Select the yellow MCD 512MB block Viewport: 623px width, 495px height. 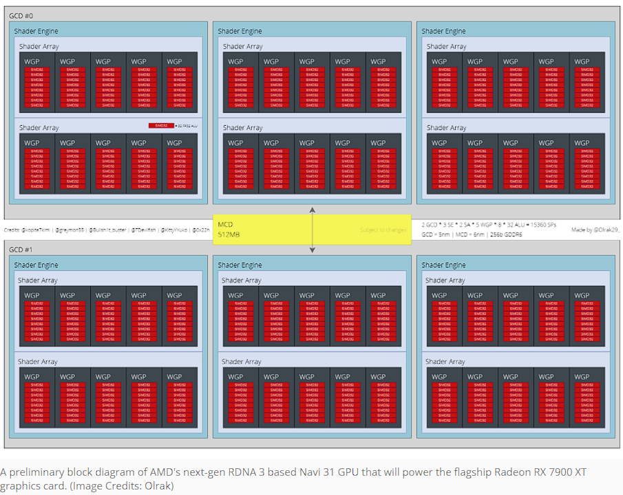point(312,230)
